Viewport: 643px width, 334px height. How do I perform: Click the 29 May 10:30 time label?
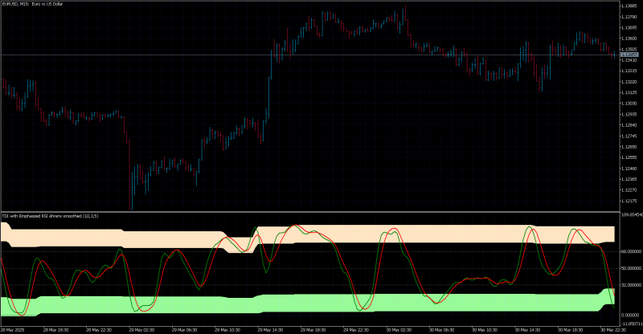(x=227, y=330)
